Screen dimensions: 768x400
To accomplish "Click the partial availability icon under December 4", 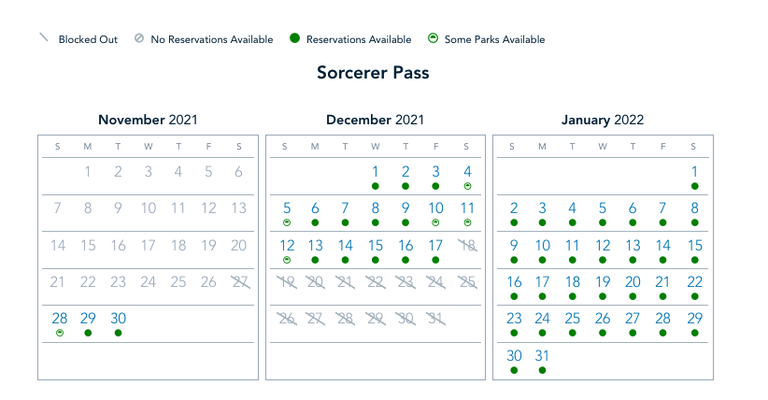I will pos(467,187).
